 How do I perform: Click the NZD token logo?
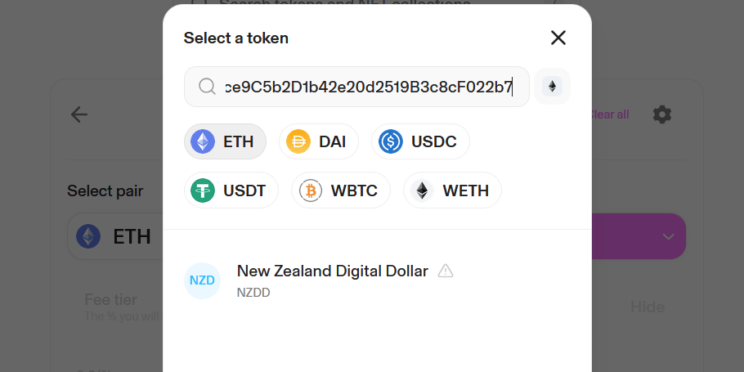(202, 280)
